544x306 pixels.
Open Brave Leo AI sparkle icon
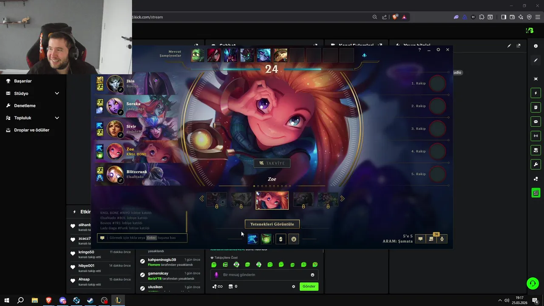pyautogui.click(x=521, y=17)
